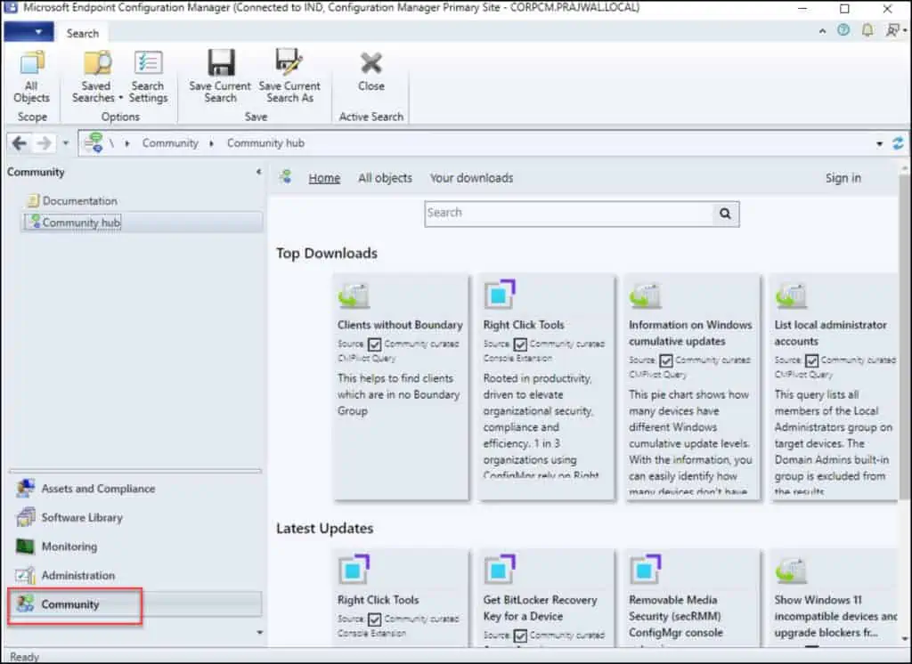
Task: Open the Assets and Compliance workspace
Action: 134,489
